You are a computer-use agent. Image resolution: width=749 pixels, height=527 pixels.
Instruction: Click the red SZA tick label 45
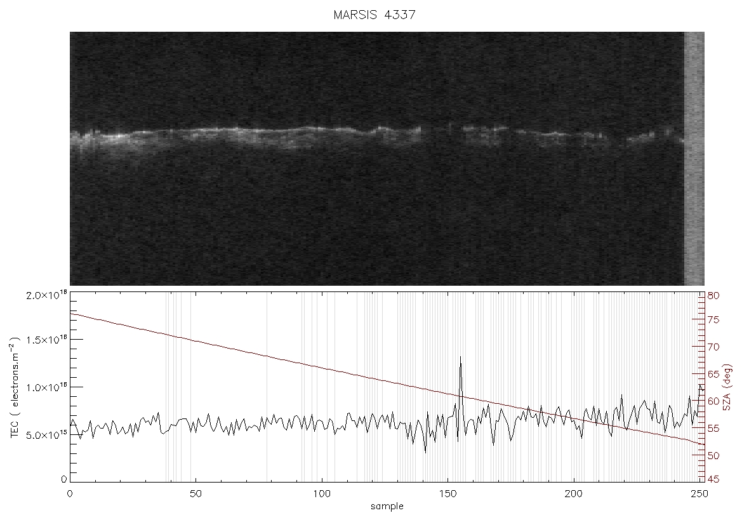tap(713, 479)
